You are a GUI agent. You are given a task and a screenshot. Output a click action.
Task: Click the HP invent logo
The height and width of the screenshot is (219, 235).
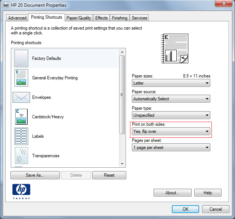click(x=21, y=192)
